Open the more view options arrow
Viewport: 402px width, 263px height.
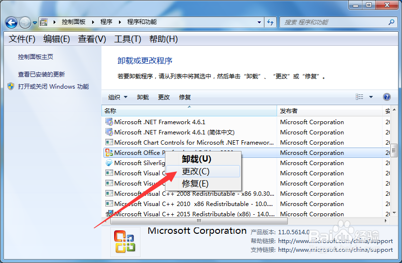371,97
